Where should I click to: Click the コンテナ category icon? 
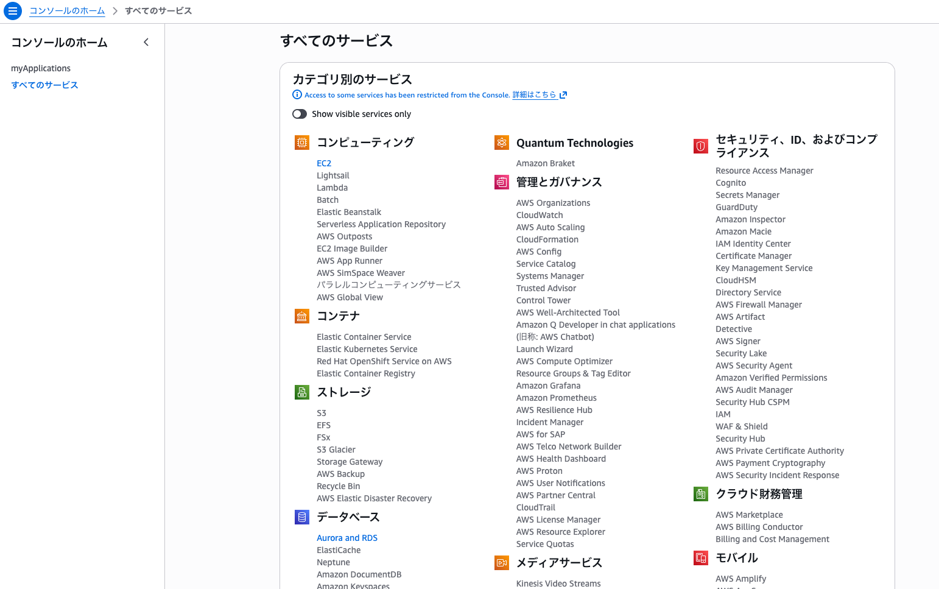[301, 316]
